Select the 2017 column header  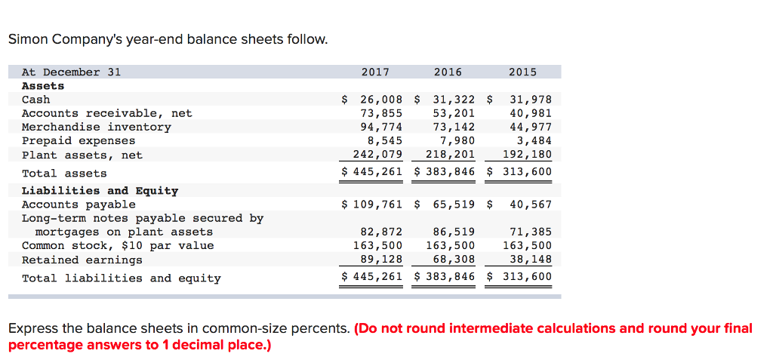[375, 72]
